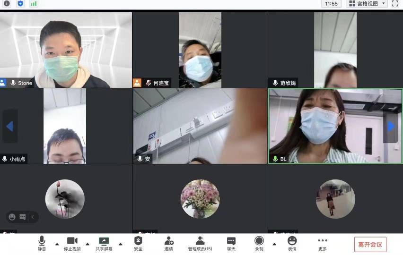The height and width of the screenshot is (255, 403).
Task: Click the Stone name label
Action: (x=25, y=83)
